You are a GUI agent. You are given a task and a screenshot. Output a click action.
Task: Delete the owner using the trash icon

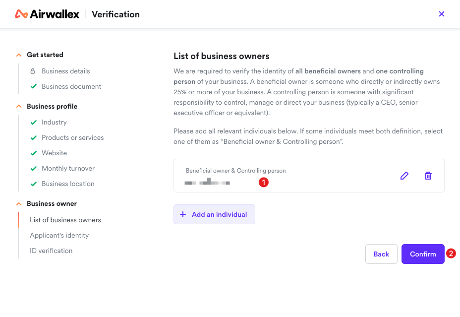(x=428, y=176)
